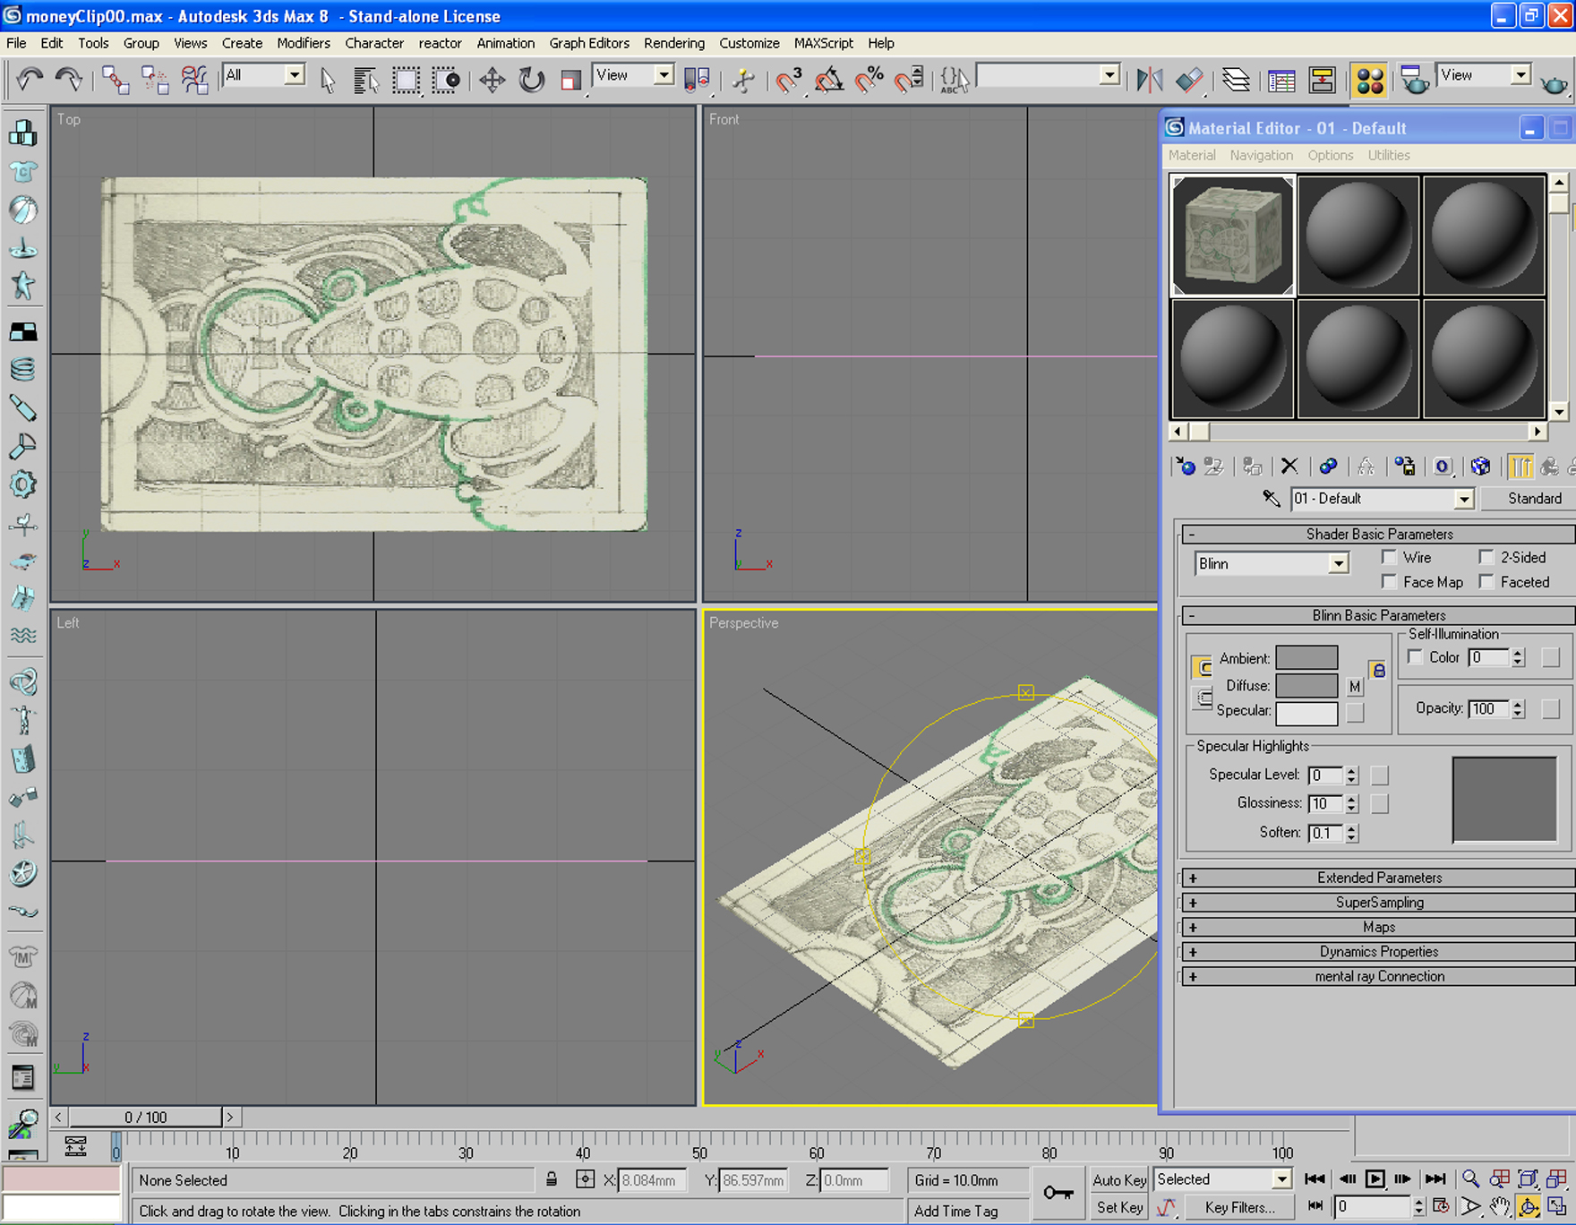Open the Material Editor toolbar icon
Screen dimensions: 1576x1225
pos(1369,81)
